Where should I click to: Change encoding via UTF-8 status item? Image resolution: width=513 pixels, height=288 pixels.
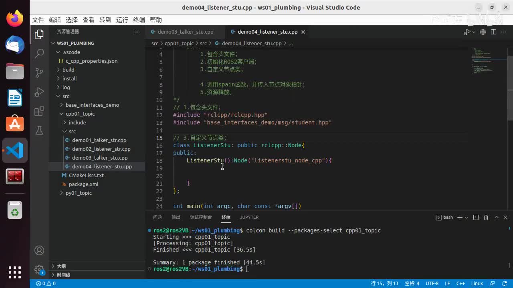point(432,284)
